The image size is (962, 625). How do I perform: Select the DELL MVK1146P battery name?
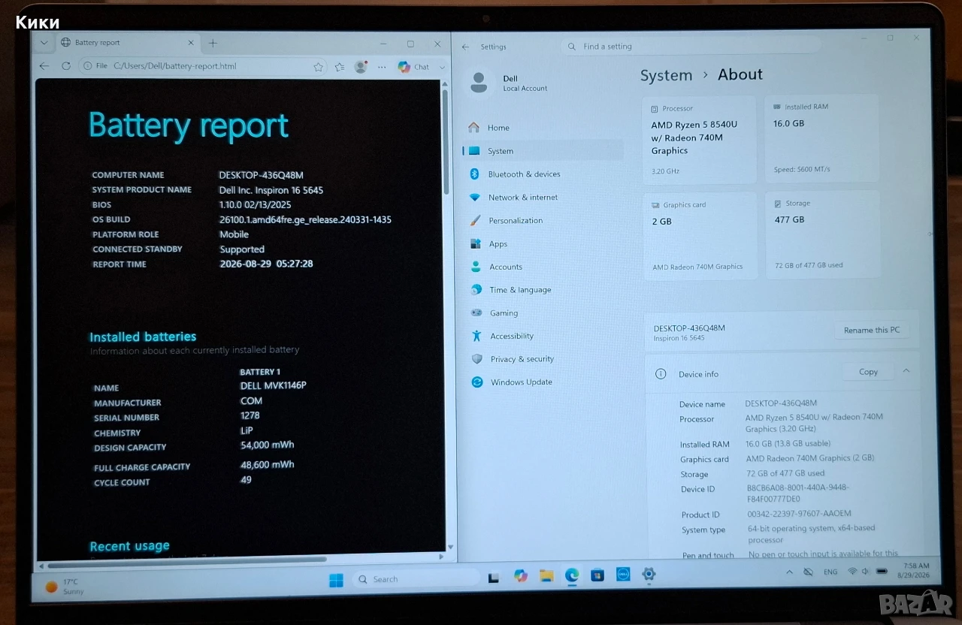click(274, 386)
